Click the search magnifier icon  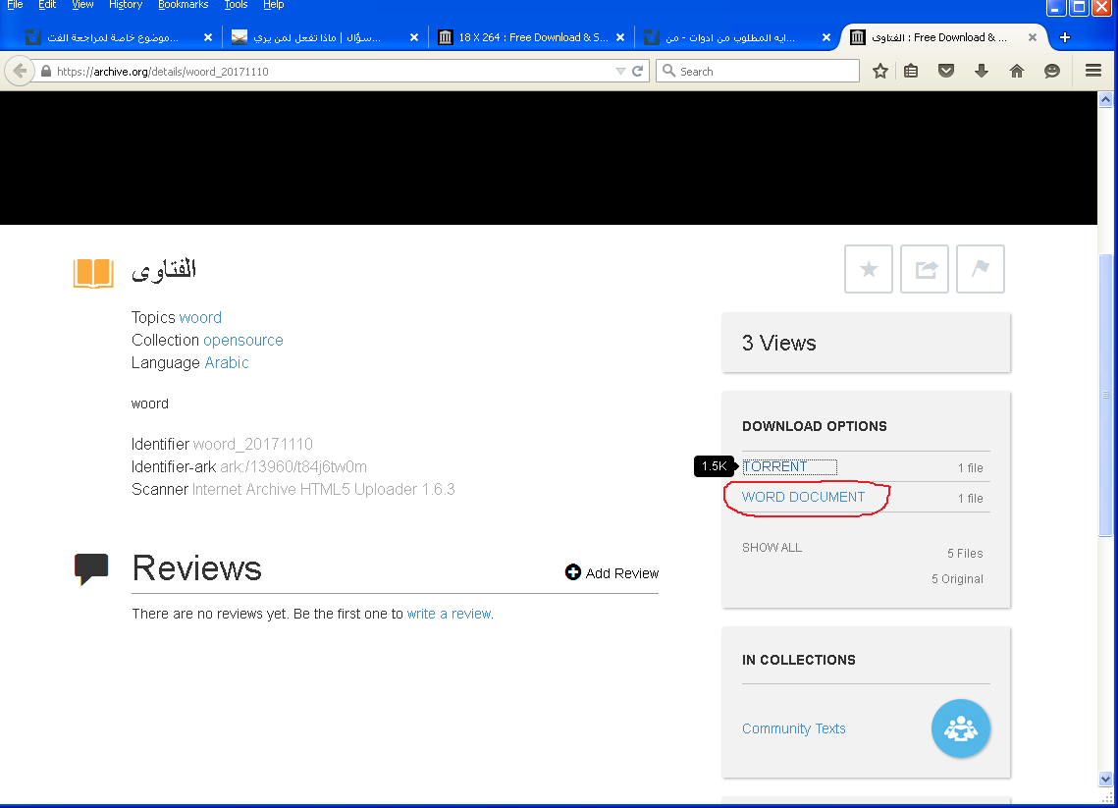[668, 71]
